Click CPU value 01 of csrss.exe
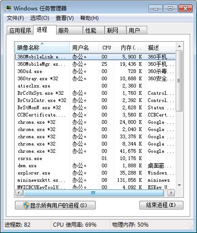The height and width of the screenshot is (233, 197). click(x=104, y=158)
